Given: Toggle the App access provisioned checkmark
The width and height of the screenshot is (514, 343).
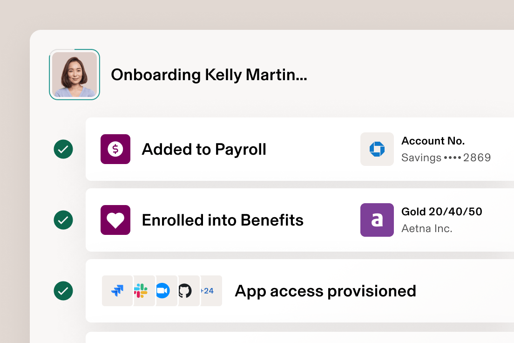Looking at the screenshot, I should pyautogui.click(x=63, y=290).
